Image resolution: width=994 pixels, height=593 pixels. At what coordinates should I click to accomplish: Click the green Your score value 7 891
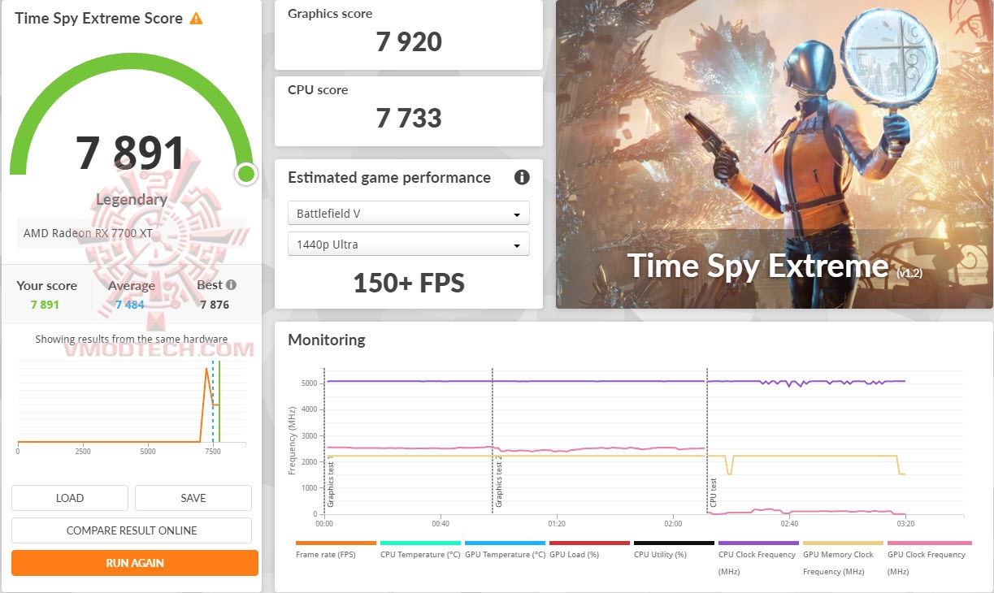pos(45,305)
